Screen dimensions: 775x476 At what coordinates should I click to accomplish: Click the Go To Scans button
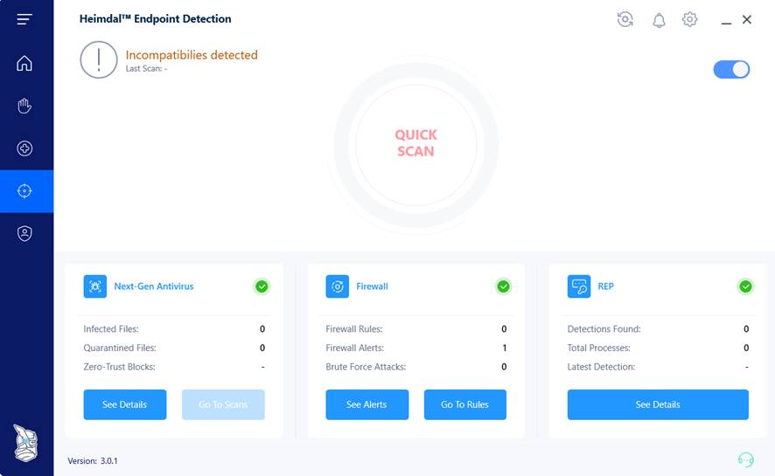click(x=223, y=404)
